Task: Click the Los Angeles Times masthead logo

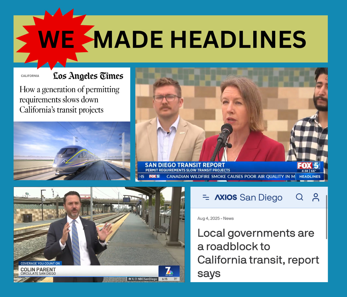Action: [x=88, y=76]
